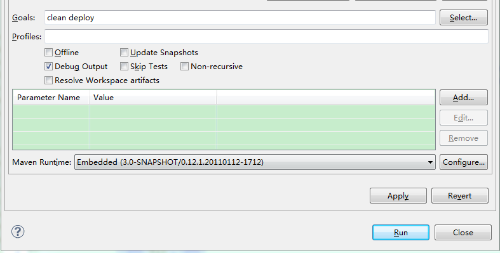Add a new parameter with Add... button

click(464, 98)
